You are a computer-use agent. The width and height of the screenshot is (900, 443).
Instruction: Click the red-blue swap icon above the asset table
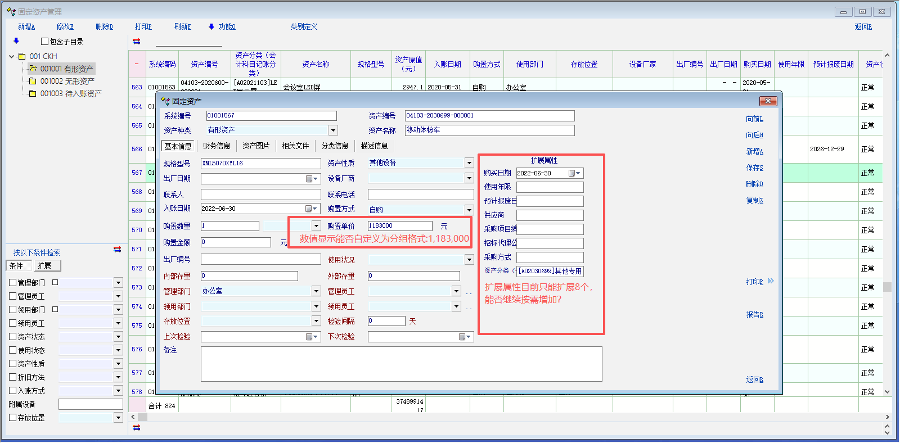[136, 42]
